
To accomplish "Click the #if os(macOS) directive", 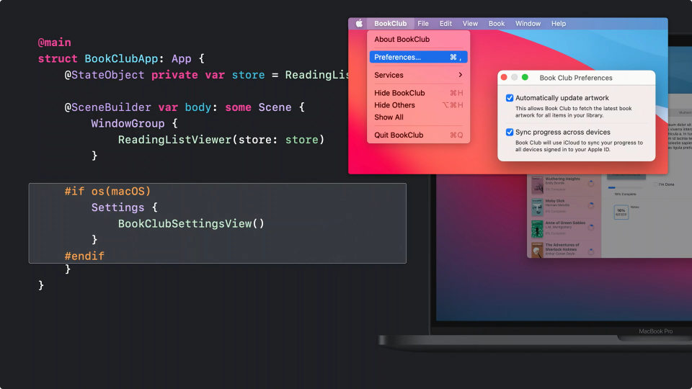I will 107,192.
